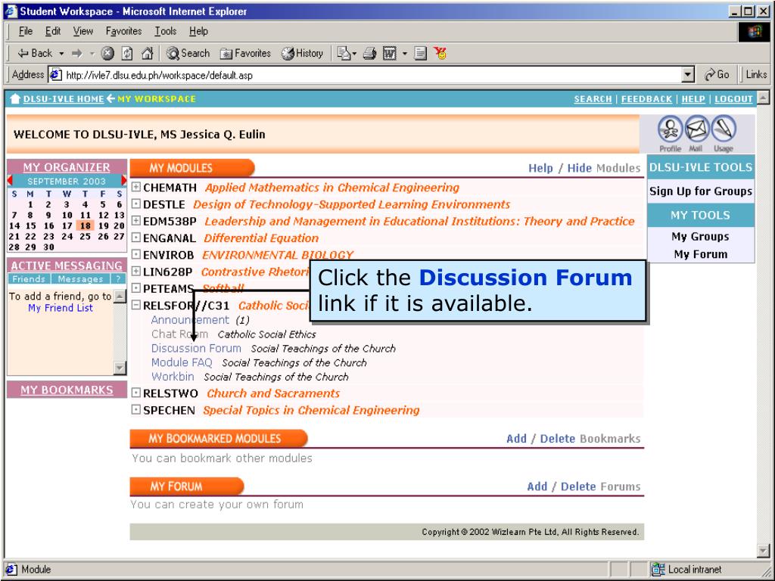Open the Favorites pane from the toolbar

[246, 54]
